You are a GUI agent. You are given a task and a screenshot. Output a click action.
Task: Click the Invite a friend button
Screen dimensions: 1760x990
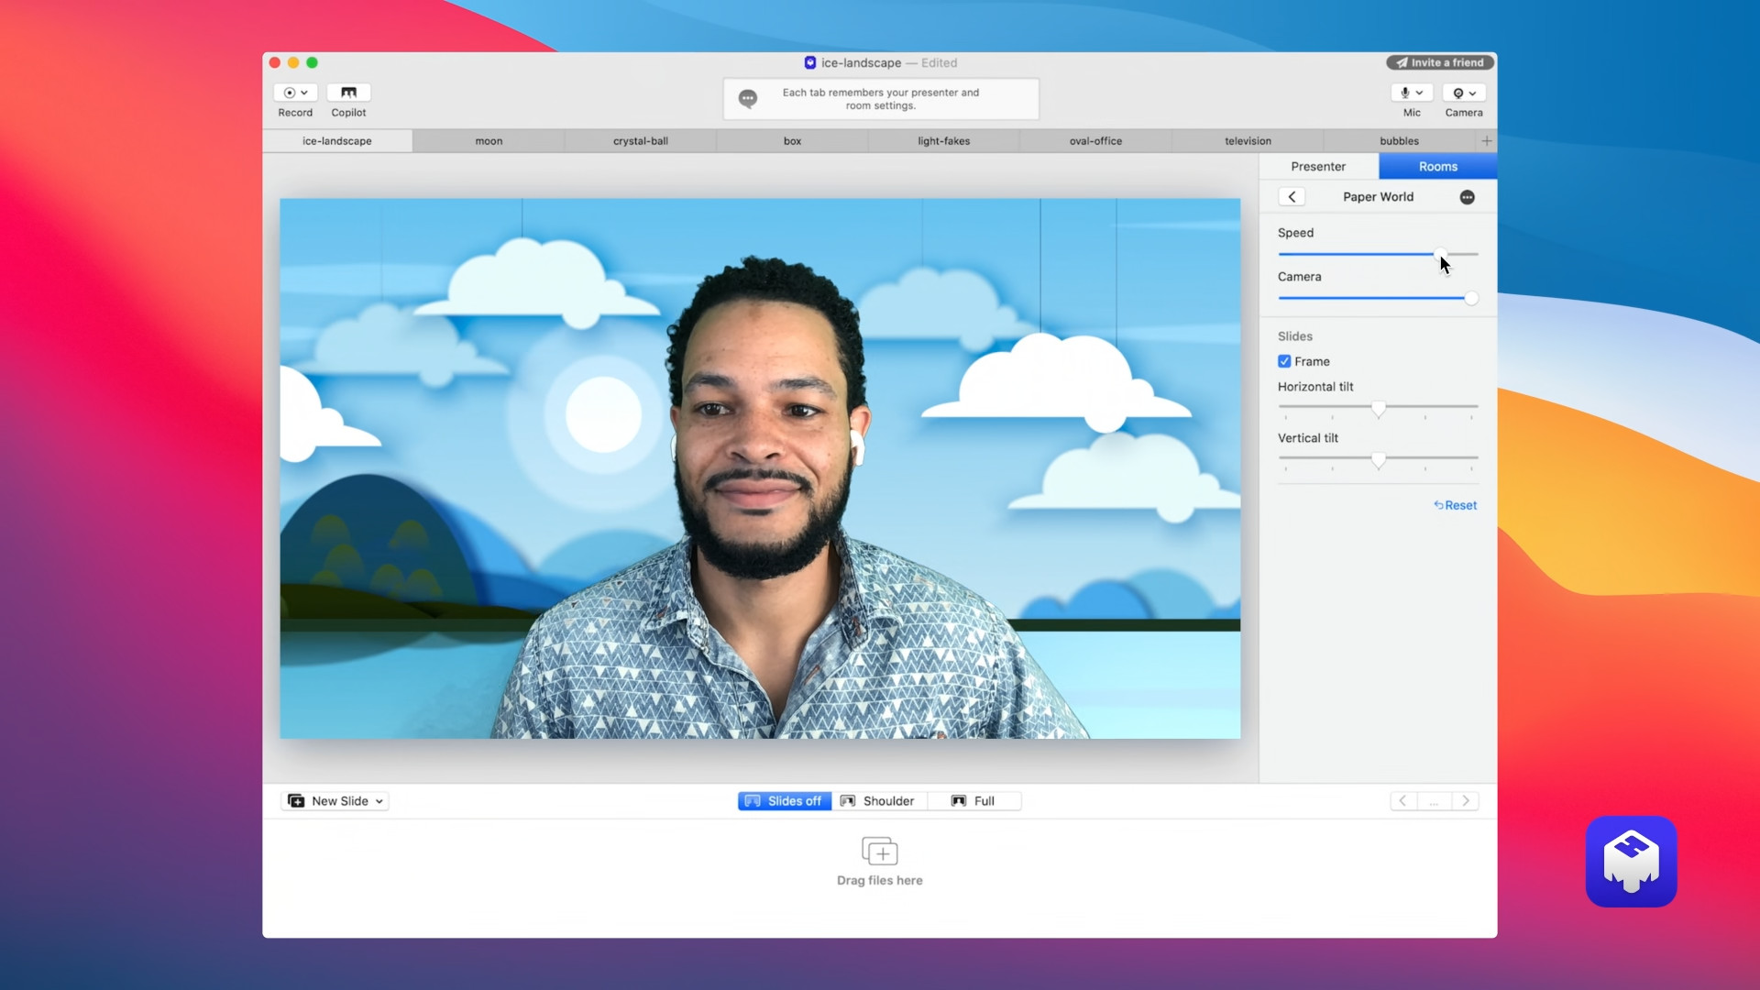(x=1439, y=62)
